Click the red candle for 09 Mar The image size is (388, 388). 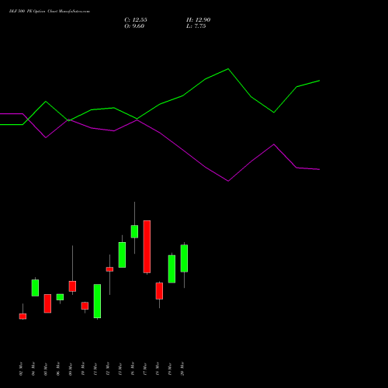click(x=72, y=286)
